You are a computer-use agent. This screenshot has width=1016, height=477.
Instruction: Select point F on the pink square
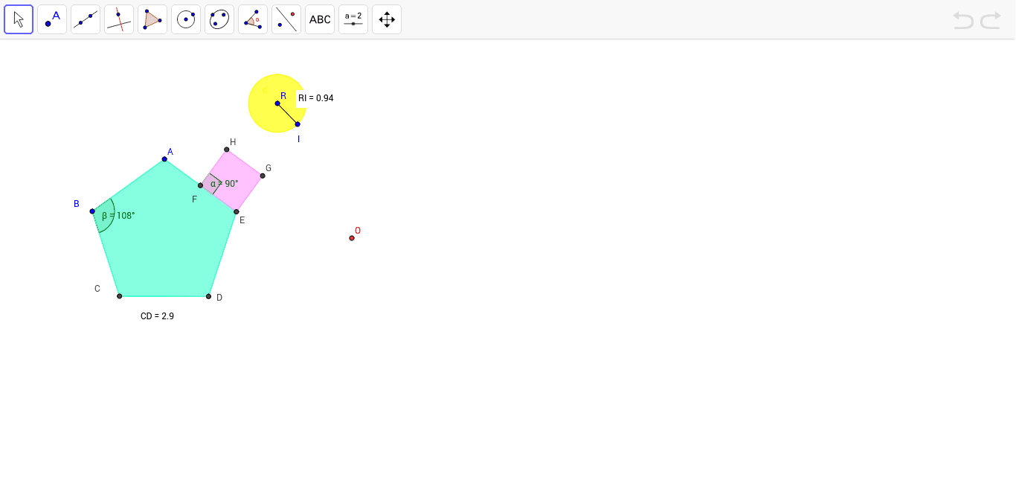pos(200,185)
